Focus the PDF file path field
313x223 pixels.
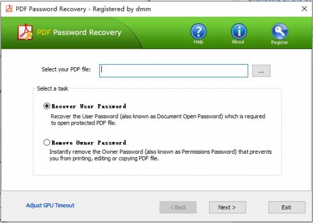pos(173,70)
